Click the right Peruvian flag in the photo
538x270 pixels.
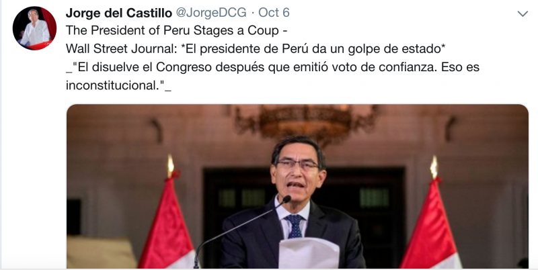coord(431,223)
